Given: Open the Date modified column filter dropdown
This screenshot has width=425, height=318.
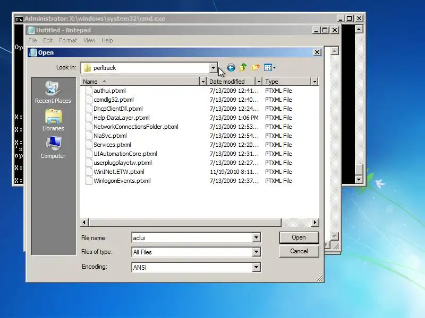Looking at the screenshot, I should click(259, 82).
